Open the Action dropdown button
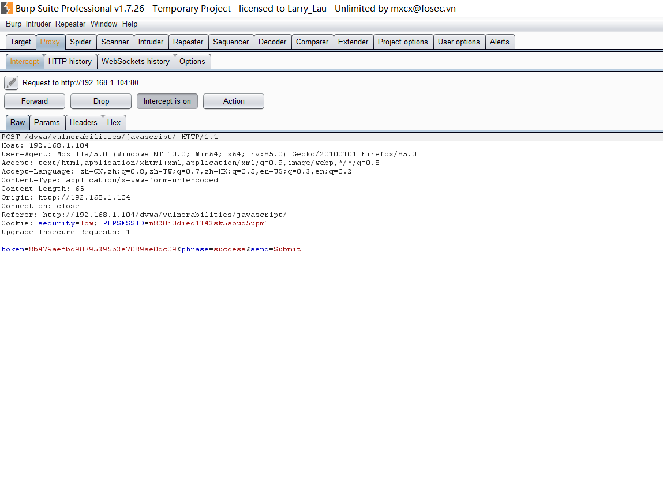This screenshot has width=663, height=500. click(234, 101)
